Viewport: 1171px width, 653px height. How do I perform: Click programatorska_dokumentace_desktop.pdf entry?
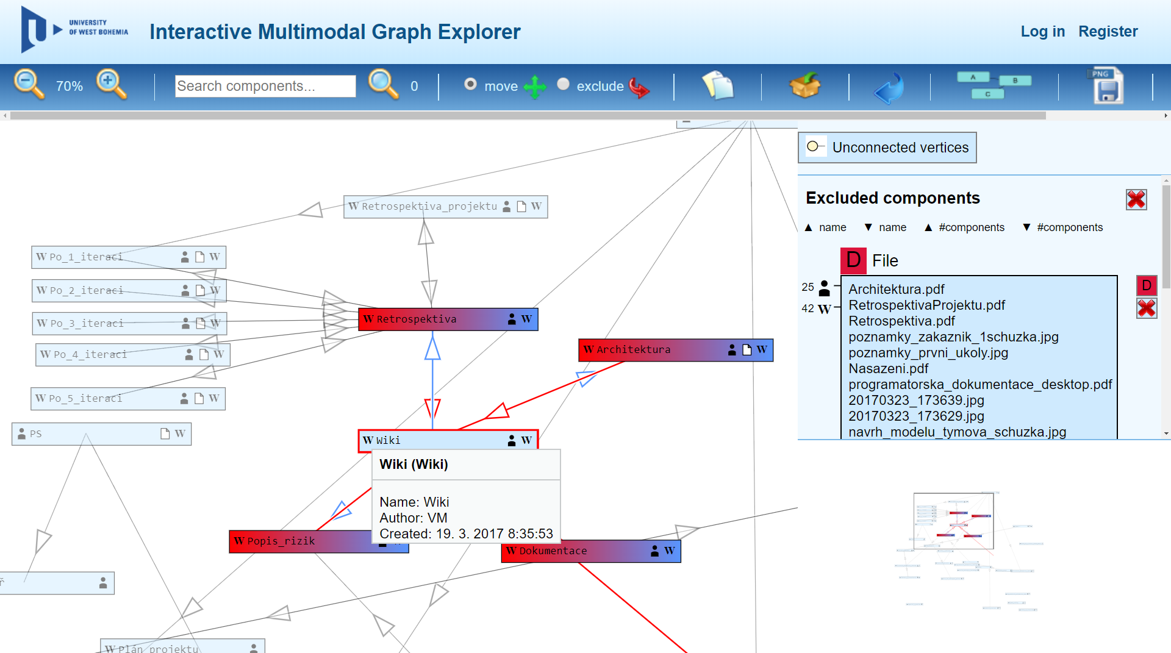click(980, 384)
